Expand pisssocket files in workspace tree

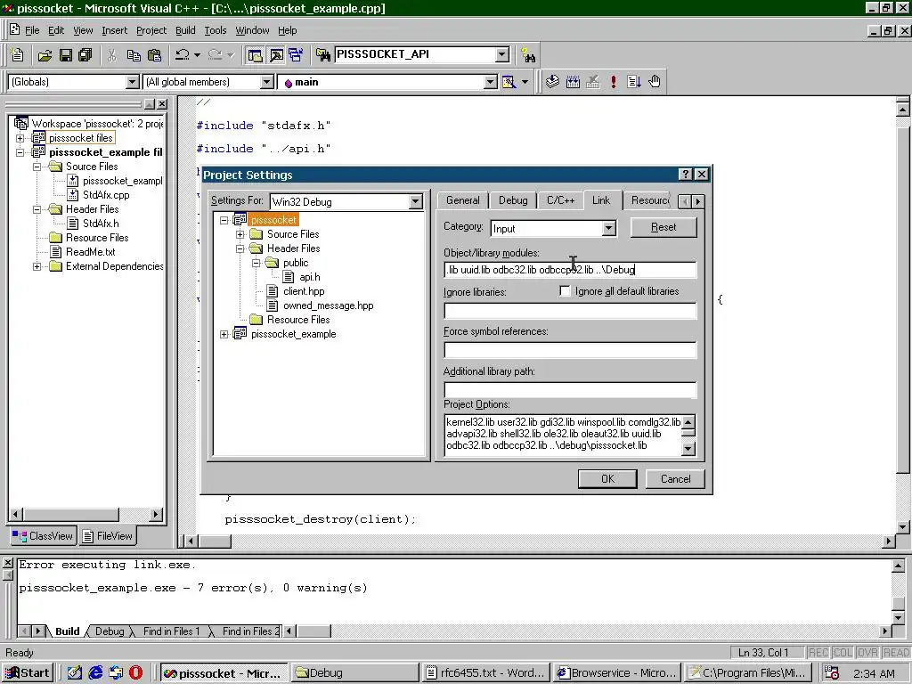point(20,138)
